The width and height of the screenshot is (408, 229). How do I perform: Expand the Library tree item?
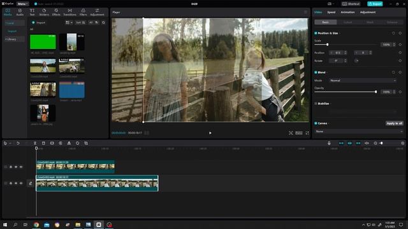(x=15, y=39)
